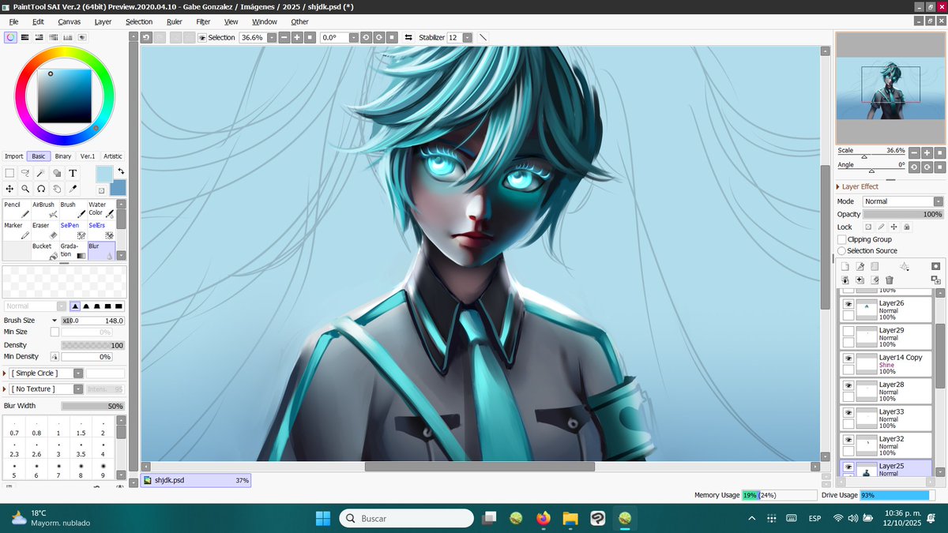Open the Filter menu
Viewport: 948px width, 533px height.
pos(203,21)
